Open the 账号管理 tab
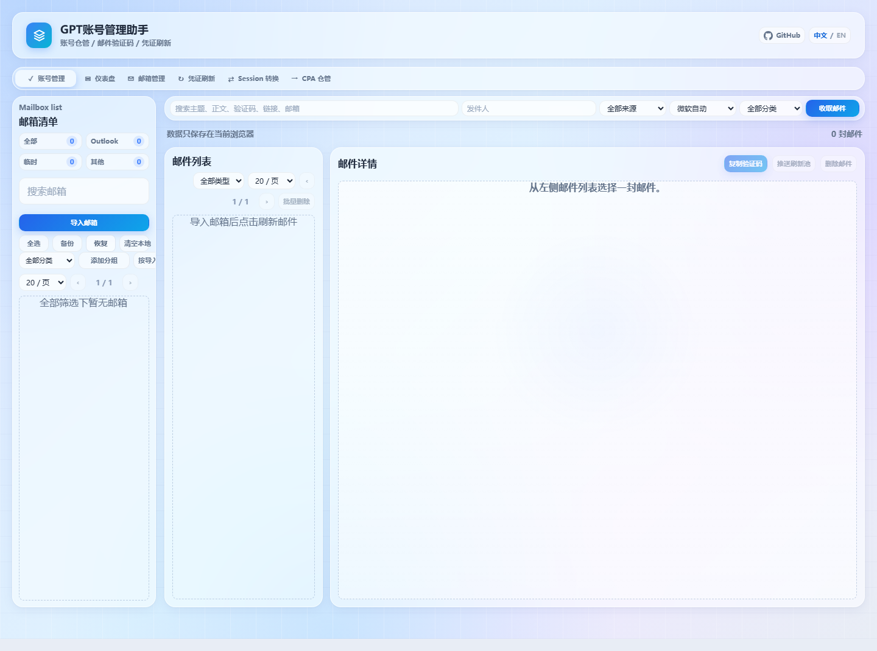877x651 pixels. coord(46,78)
